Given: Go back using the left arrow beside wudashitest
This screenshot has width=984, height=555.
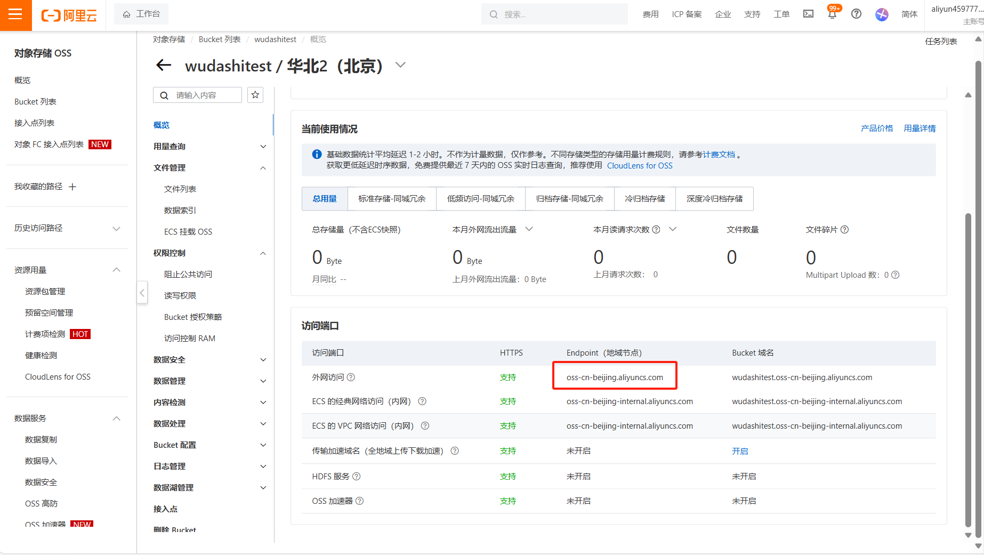Looking at the screenshot, I should click(x=164, y=66).
